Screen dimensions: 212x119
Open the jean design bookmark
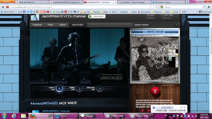(x=144, y=12)
